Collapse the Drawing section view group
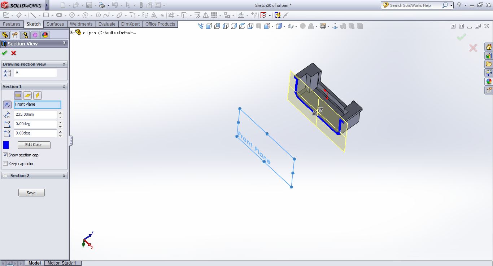The height and width of the screenshot is (266, 493). (64, 64)
